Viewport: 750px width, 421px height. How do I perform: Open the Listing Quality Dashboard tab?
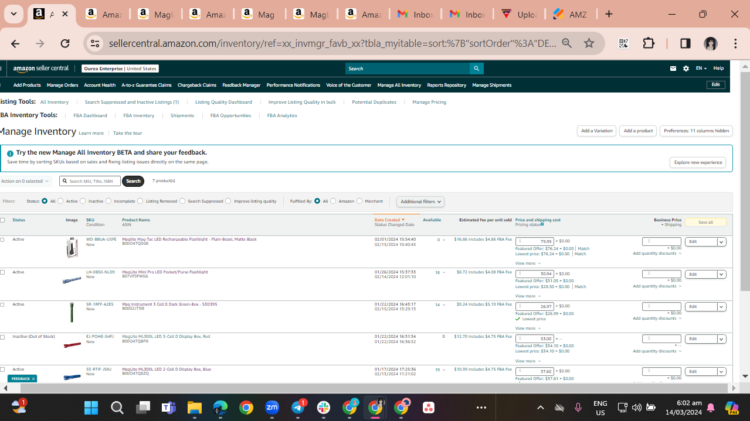(x=223, y=102)
